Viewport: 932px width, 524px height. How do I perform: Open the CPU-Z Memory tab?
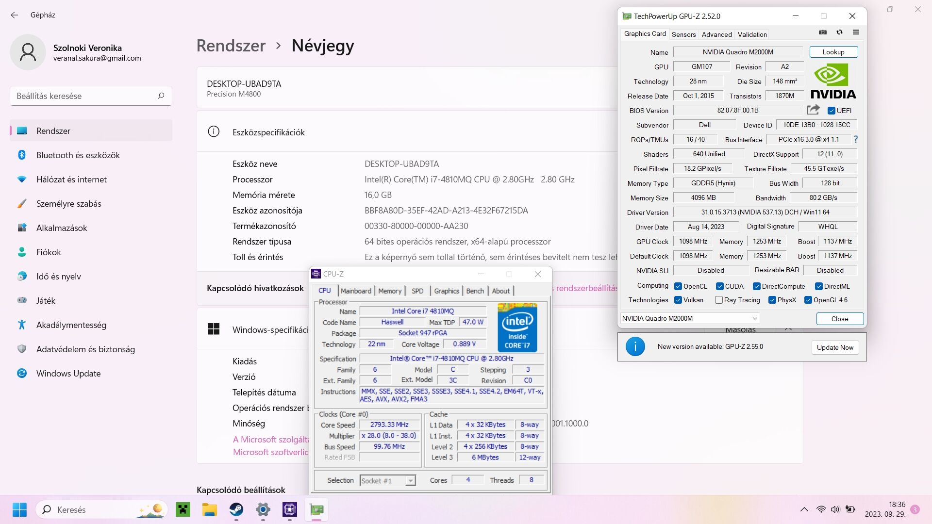(390, 291)
